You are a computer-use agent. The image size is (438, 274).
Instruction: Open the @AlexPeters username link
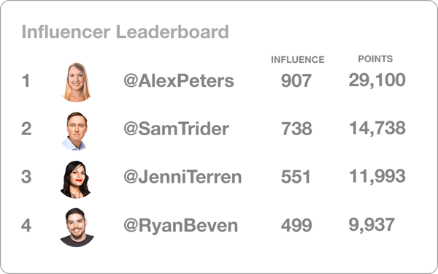pos(179,81)
